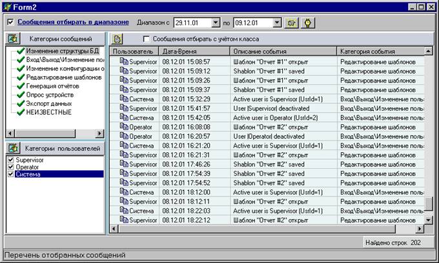Toggle checkmark for Опрос устройств

21,95
